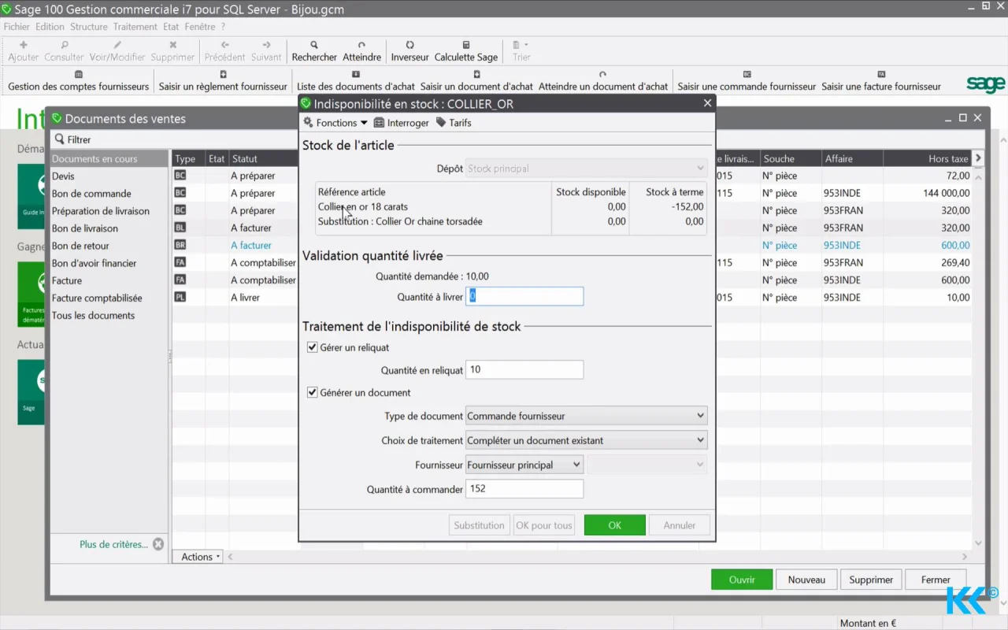Click the Précédent toolbar arrow
Viewport: 1008px width, 630px height.
pos(225,45)
